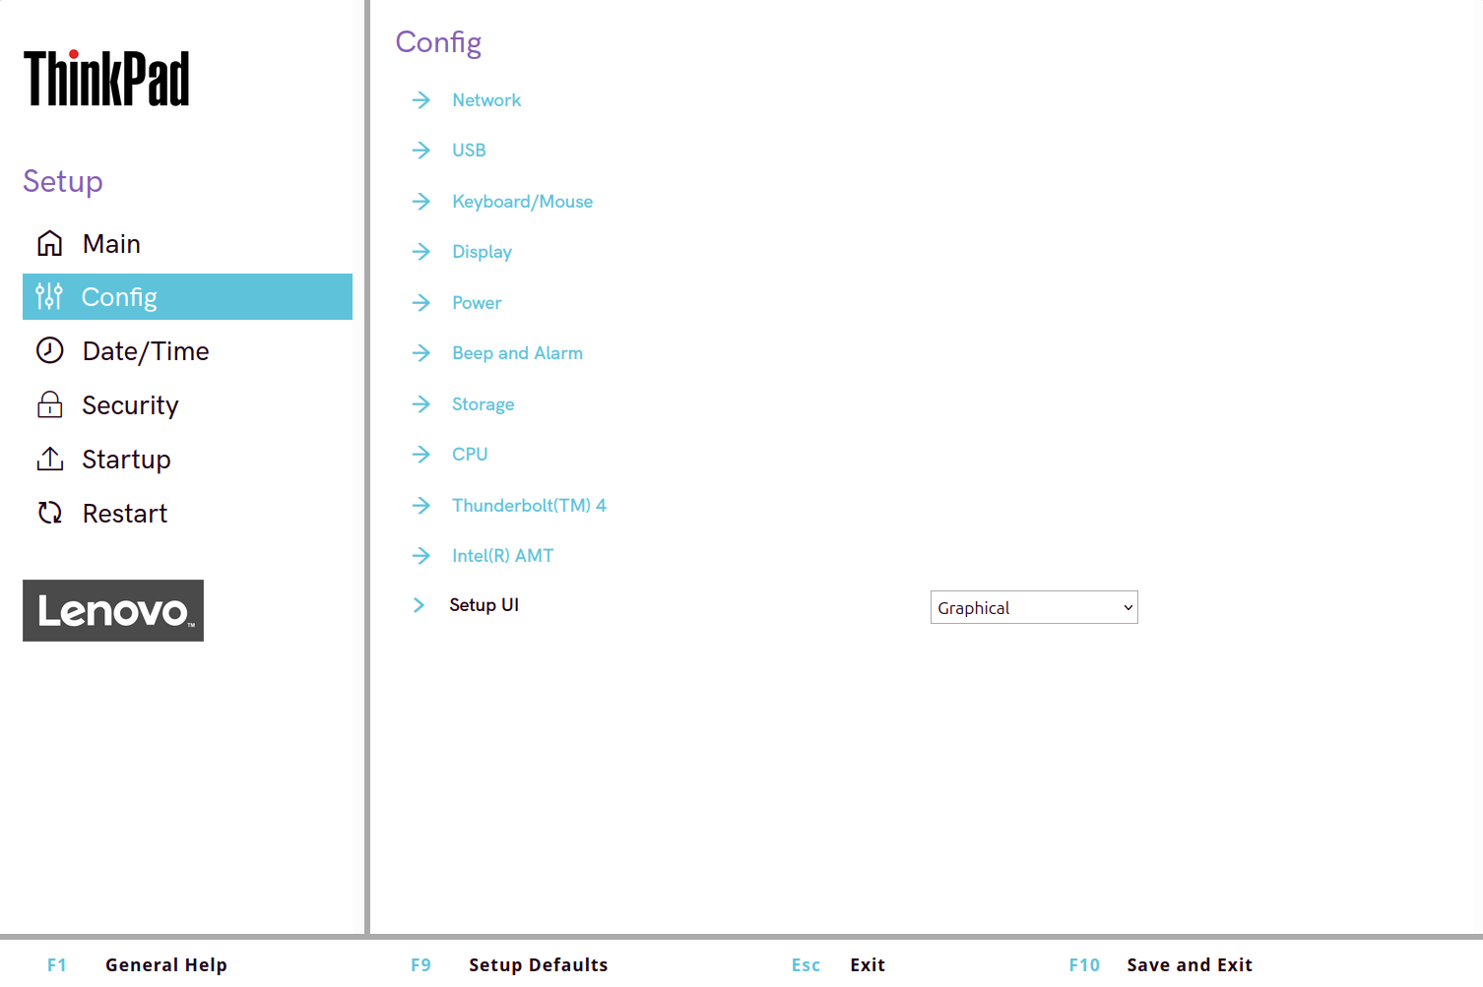Click the arrow icon next to CPU
This screenshot has width=1483, height=987.
tap(421, 455)
